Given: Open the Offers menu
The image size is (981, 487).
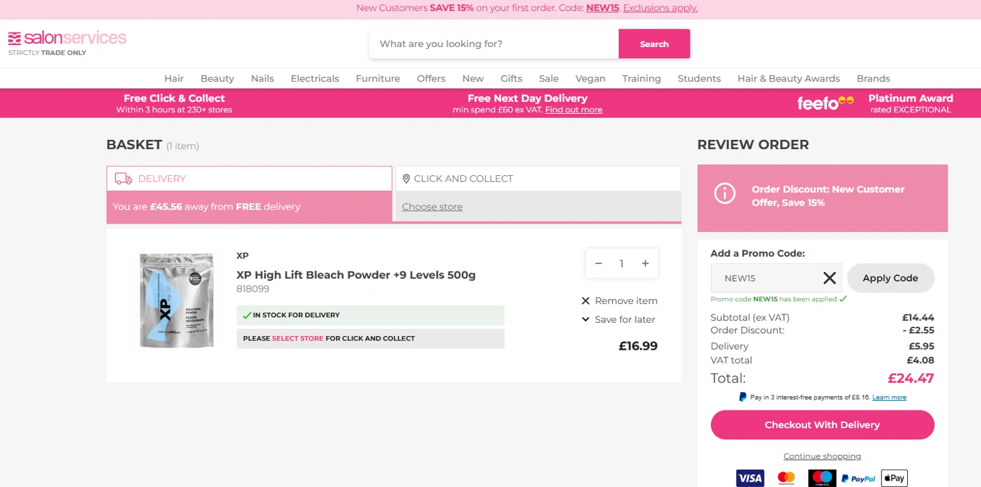Looking at the screenshot, I should [431, 78].
